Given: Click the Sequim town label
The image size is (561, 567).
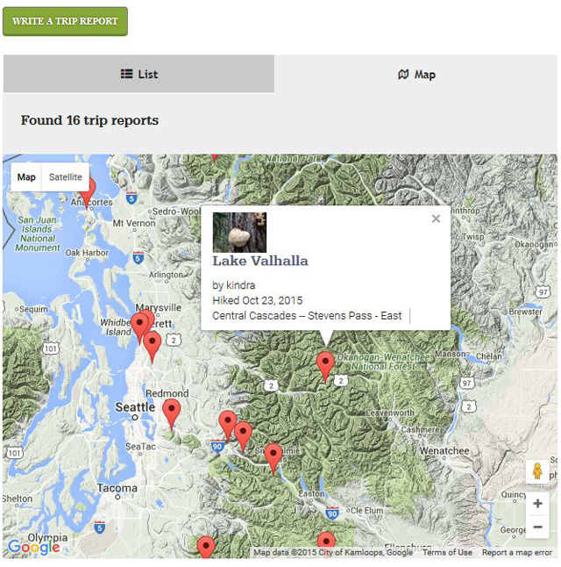Looking at the screenshot, I should tap(33, 309).
